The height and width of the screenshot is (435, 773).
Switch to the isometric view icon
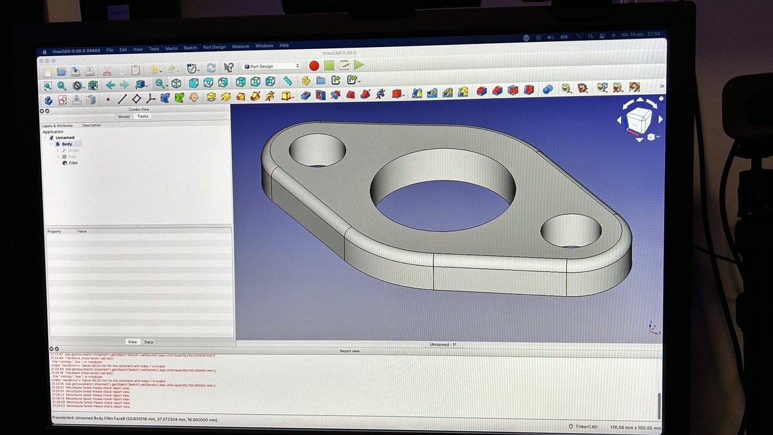pyautogui.click(x=177, y=84)
